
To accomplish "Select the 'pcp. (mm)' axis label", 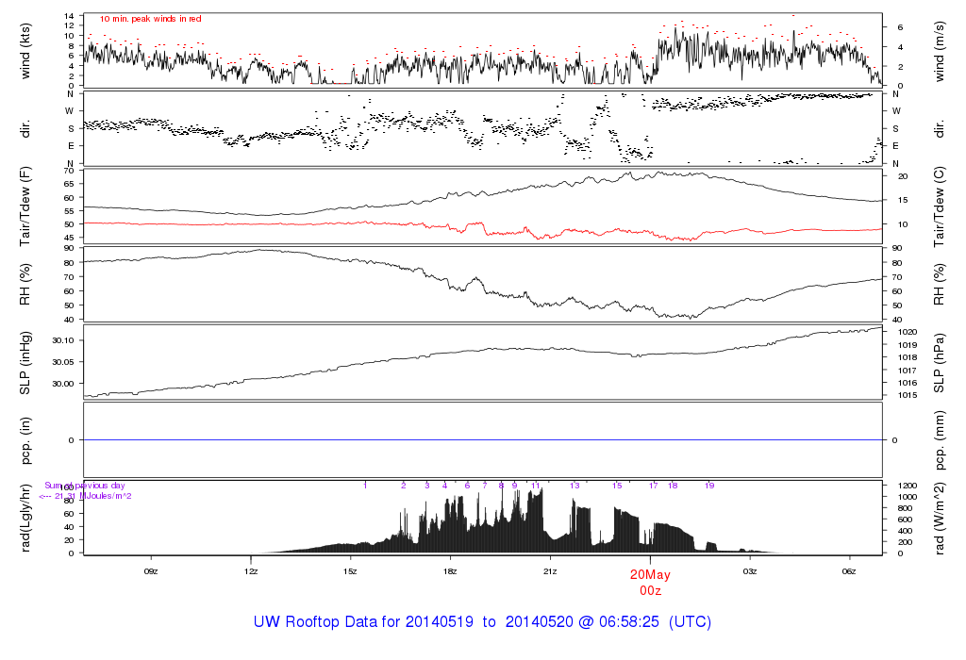I will 940,440.
